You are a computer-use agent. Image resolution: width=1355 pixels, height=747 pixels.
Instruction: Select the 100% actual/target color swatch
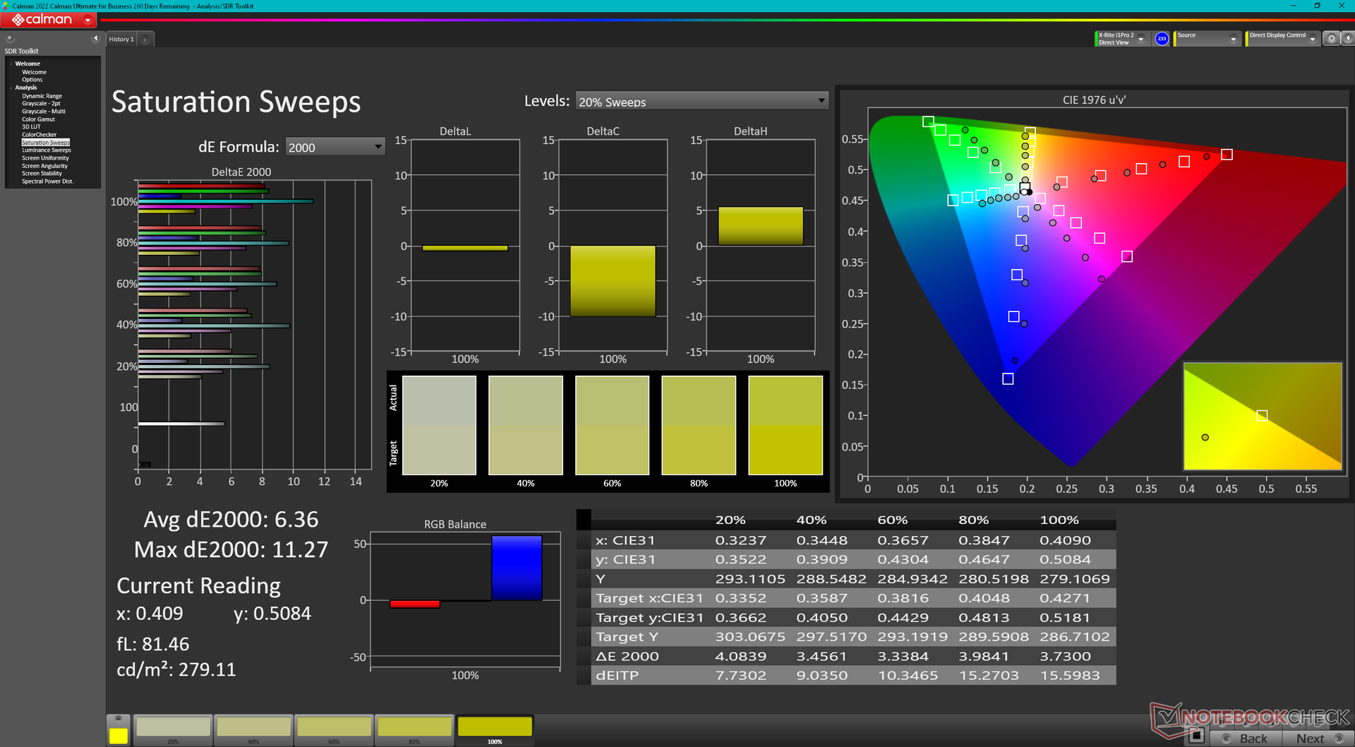[x=785, y=425]
